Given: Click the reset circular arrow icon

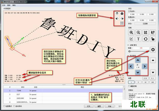Looking at the screenshot, I should [x=146, y=39].
